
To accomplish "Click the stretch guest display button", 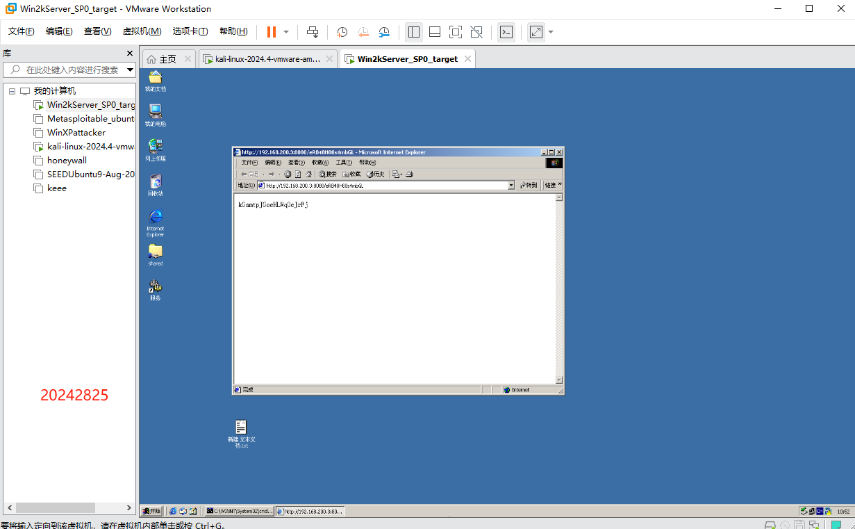I will click(536, 32).
